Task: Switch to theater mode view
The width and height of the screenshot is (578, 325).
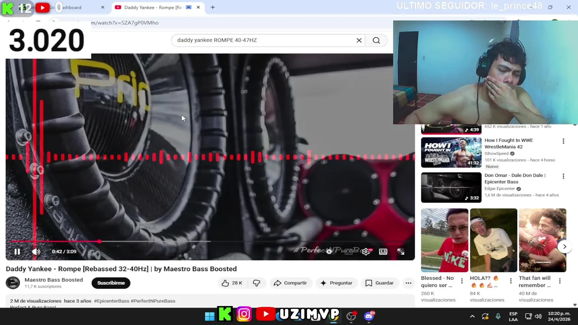Action: [383, 251]
